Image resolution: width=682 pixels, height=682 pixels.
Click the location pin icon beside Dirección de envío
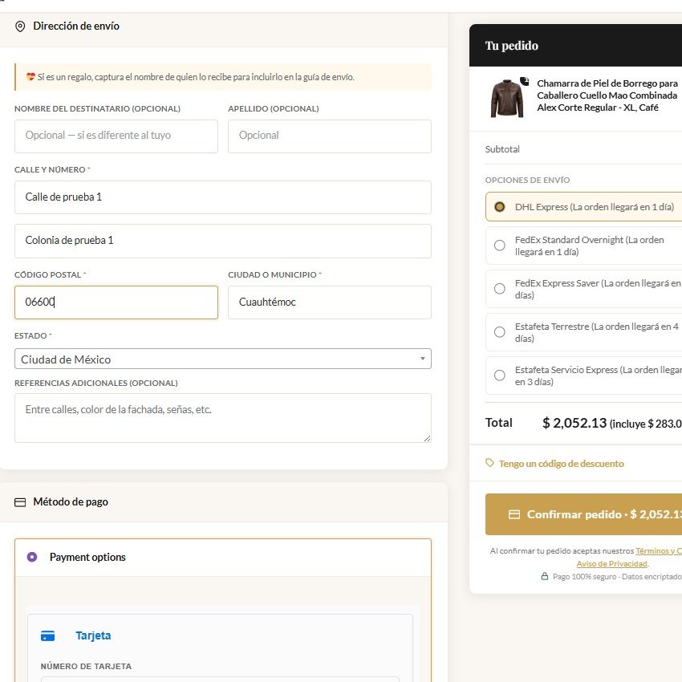[20, 26]
